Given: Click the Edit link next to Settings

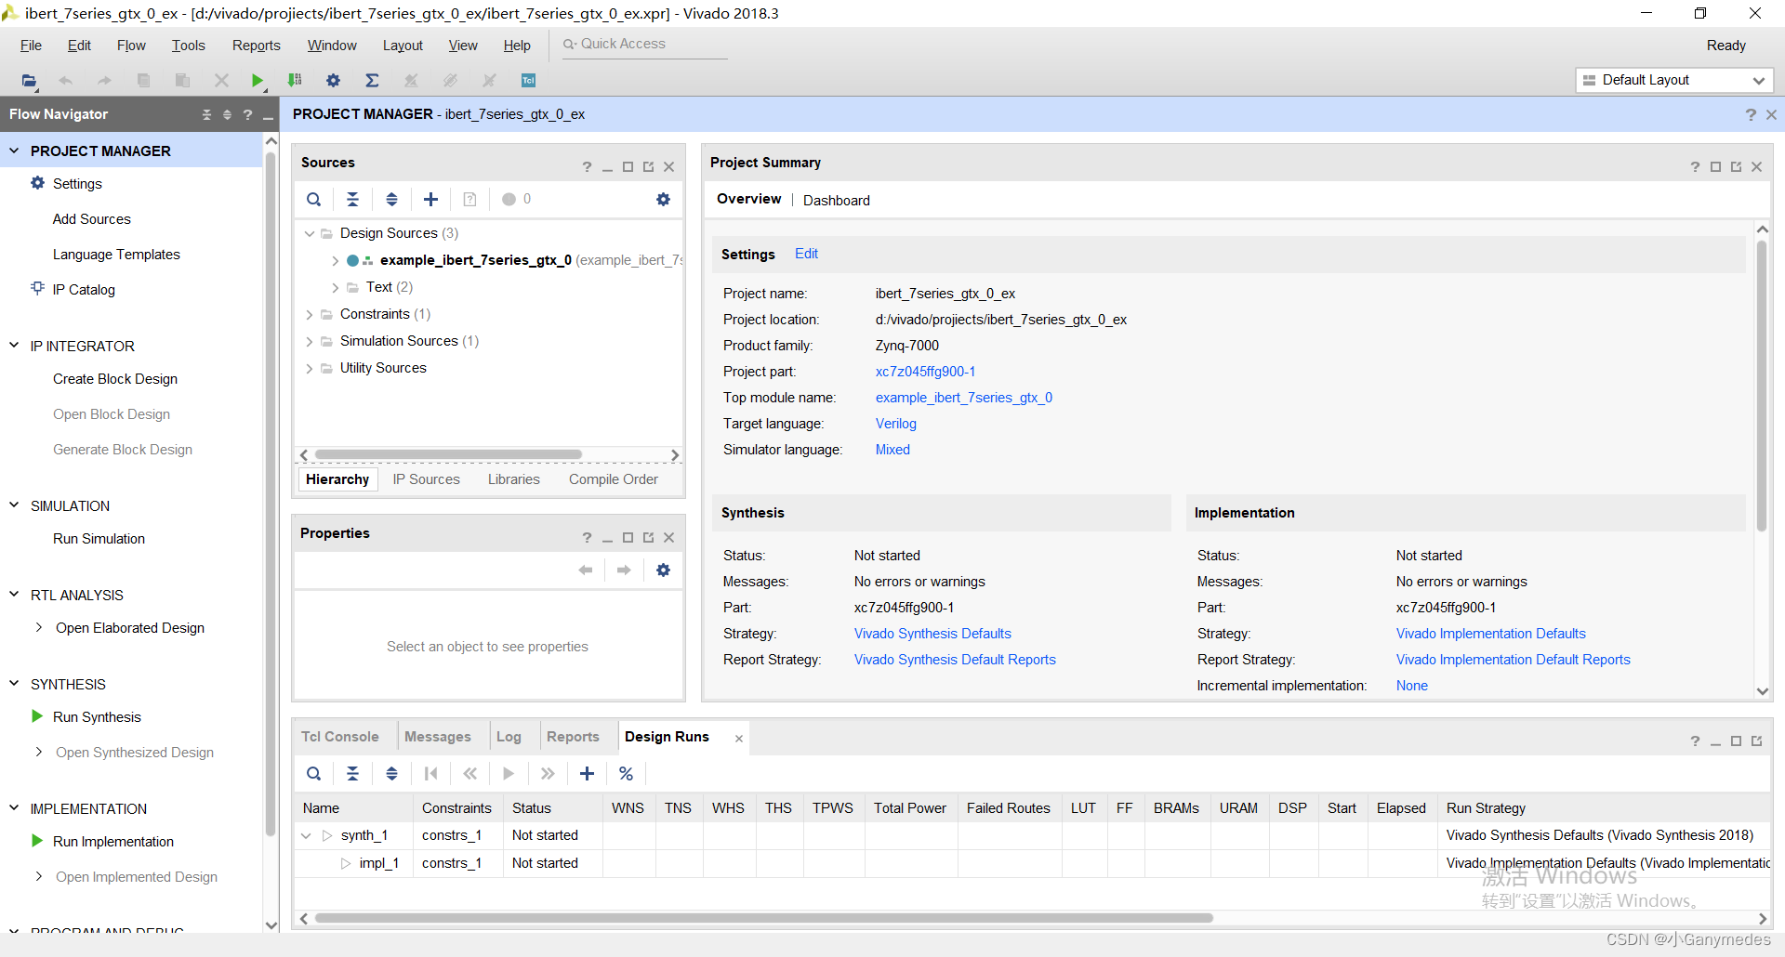Looking at the screenshot, I should [806, 254].
